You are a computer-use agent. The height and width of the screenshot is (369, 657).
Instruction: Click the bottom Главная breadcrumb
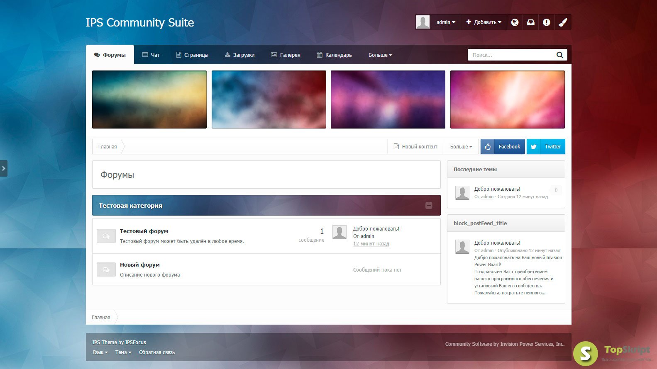[x=101, y=318]
